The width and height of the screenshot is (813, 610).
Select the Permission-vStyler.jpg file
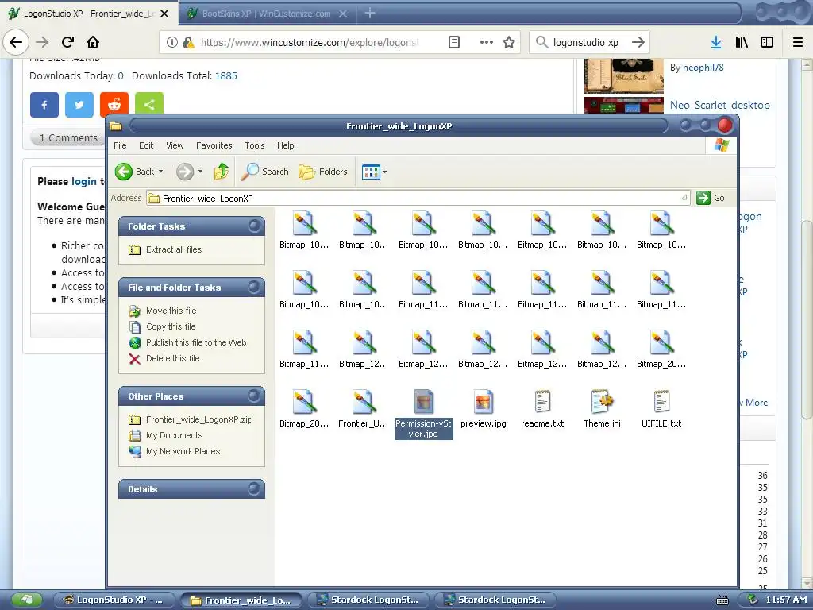tap(424, 415)
